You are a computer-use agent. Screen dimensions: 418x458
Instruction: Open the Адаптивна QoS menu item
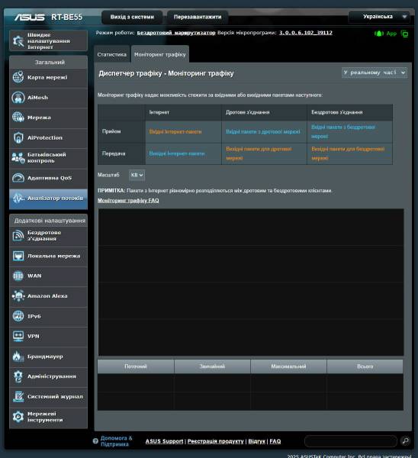point(49,178)
